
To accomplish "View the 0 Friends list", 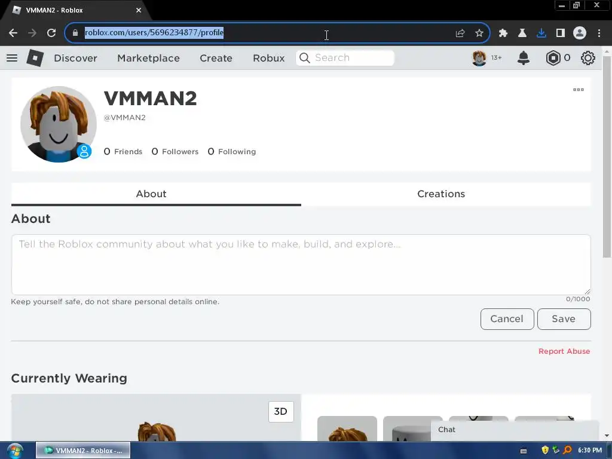I will coord(123,151).
